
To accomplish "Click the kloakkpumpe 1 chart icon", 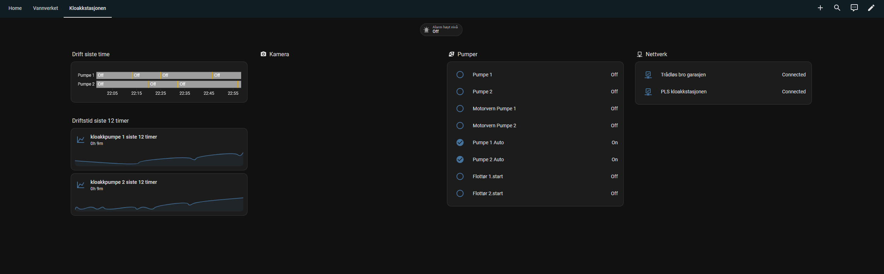I will pyautogui.click(x=81, y=140).
